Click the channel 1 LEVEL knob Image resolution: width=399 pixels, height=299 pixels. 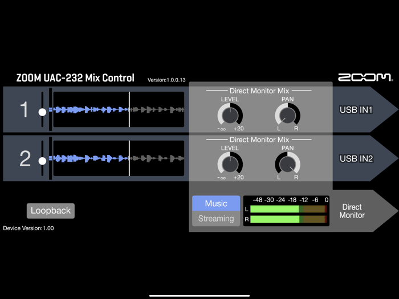click(x=230, y=115)
